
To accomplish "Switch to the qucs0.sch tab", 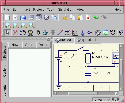I will tap(88, 40).
